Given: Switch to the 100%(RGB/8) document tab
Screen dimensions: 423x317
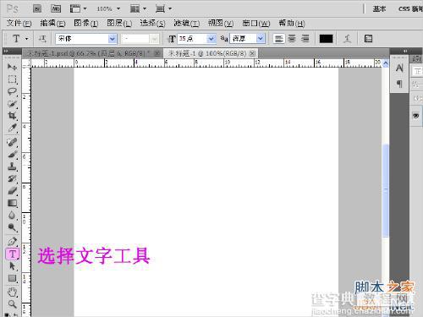Looking at the screenshot, I should (207, 53).
